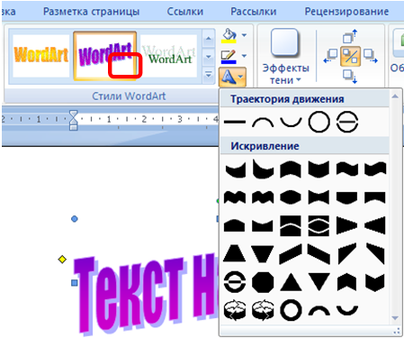Apply shape outline with the pencil icon
Viewport: 404px width, 338px height.
229,56
